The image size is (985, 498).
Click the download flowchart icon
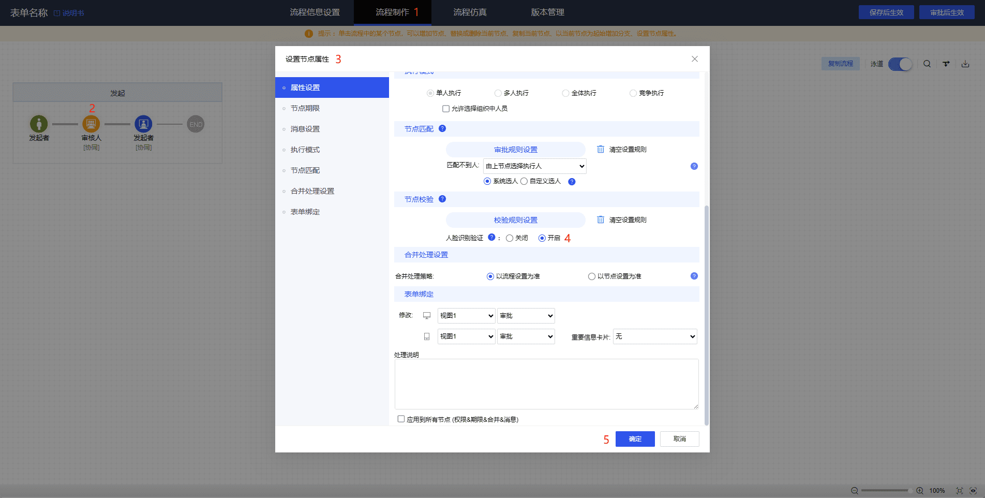[x=965, y=64]
